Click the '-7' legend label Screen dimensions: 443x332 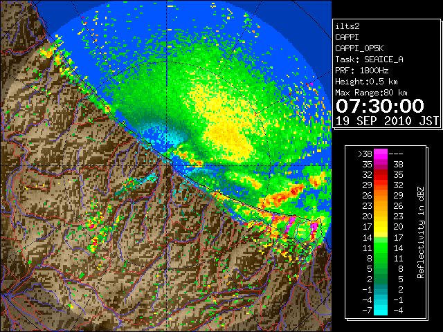[x=367, y=311]
